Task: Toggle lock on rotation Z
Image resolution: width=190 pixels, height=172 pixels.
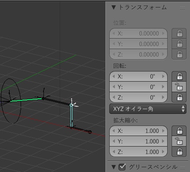Action: (179, 97)
